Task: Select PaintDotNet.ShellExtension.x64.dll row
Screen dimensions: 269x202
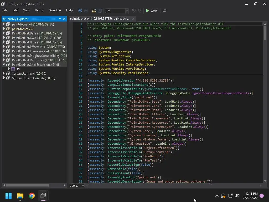Action: tap(36, 65)
